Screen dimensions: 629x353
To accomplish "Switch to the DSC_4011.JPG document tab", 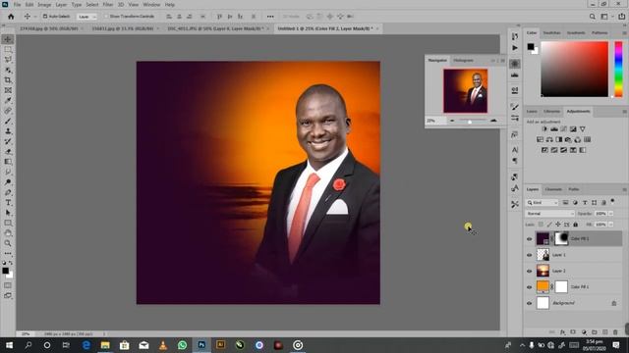I will pyautogui.click(x=216, y=28).
